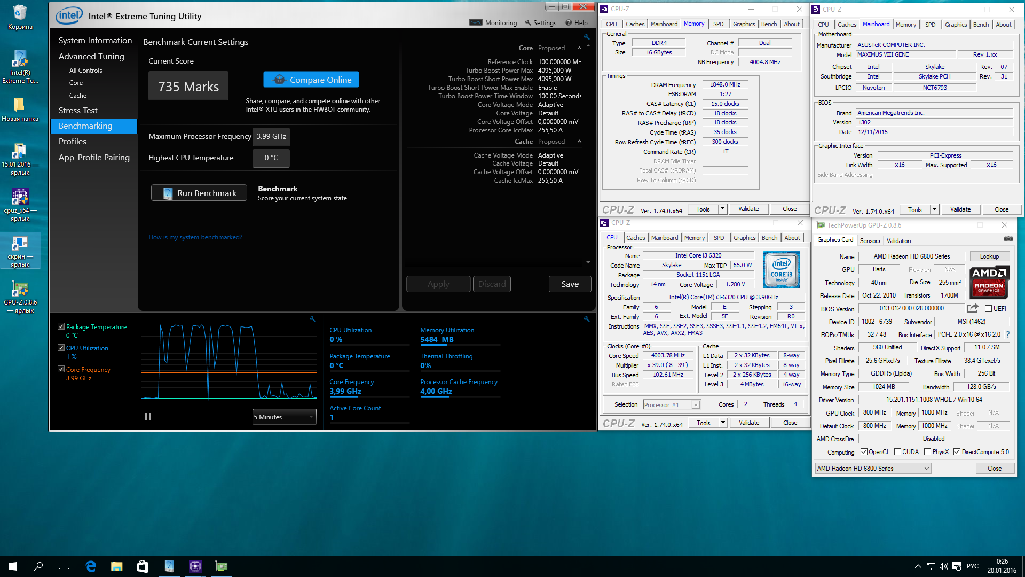1025x577 pixels.
Task: Click scroll-down arrow in proposed settings panel
Action: coord(588,262)
